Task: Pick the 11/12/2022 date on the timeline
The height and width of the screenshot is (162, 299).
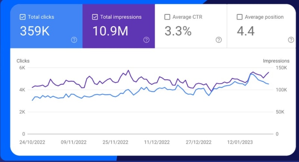Action: pyautogui.click(x=157, y=142)
